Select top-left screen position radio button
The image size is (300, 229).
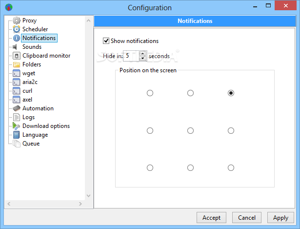coord(150,93)
